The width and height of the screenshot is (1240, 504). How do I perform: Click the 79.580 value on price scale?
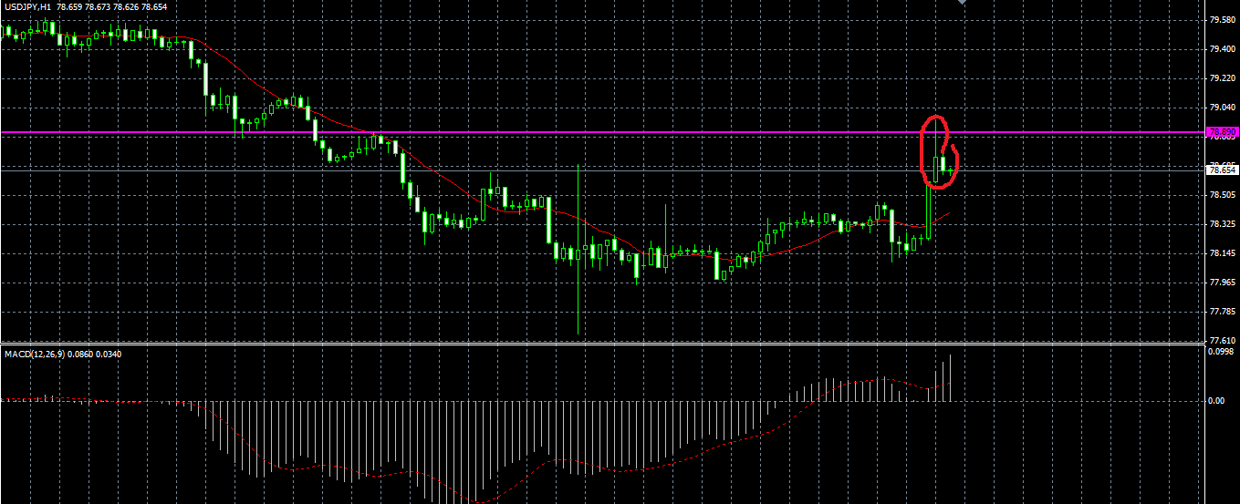1222,19
